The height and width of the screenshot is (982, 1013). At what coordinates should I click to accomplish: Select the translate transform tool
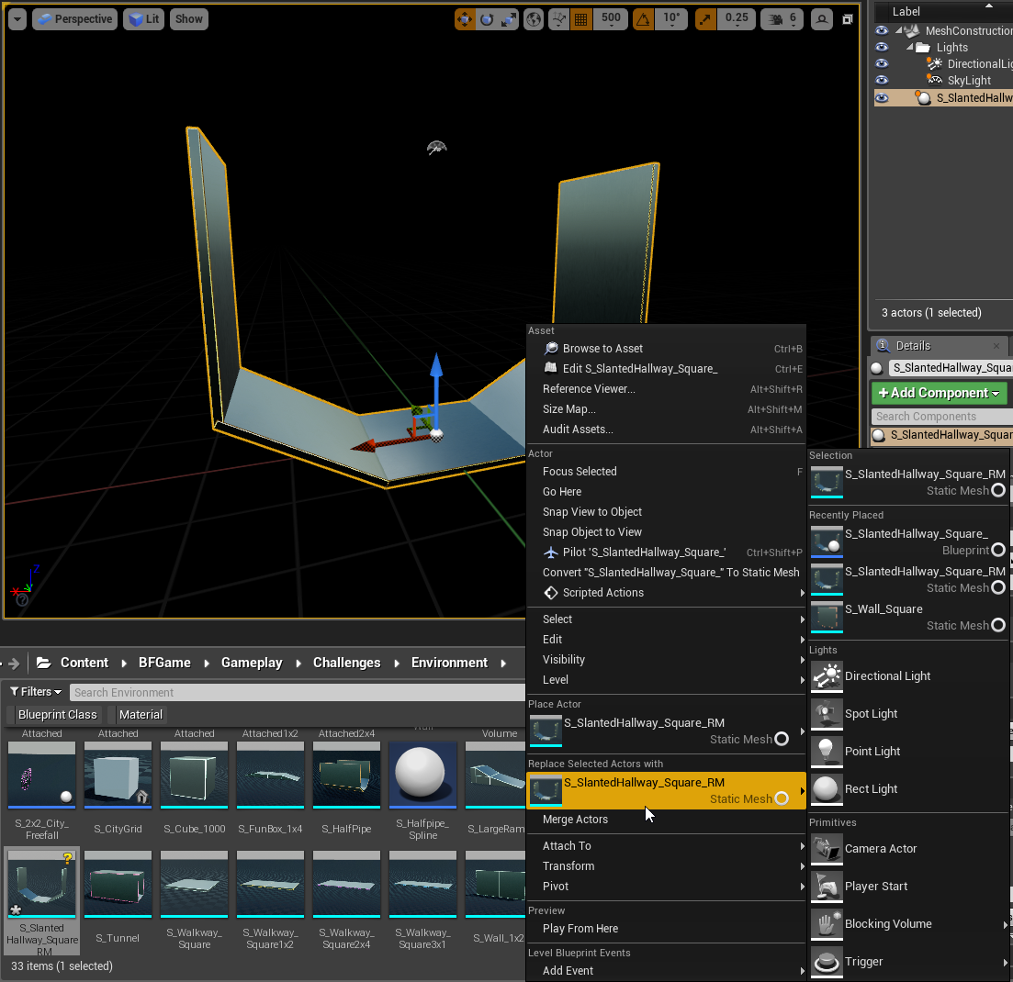[x=466, y=19]
